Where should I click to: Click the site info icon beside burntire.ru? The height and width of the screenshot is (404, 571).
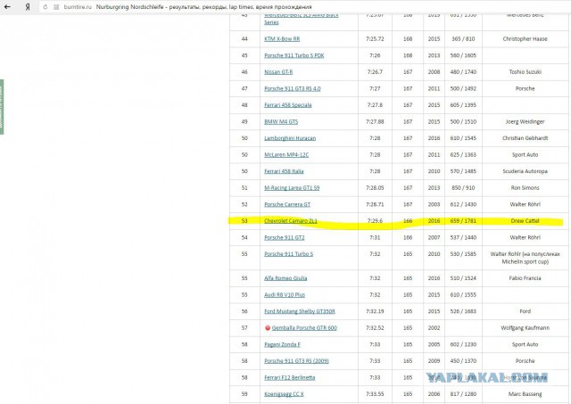pos(56,7)
